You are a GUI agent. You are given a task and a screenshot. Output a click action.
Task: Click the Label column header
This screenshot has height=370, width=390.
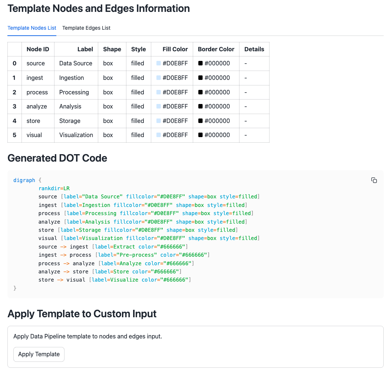click(76, 49)
